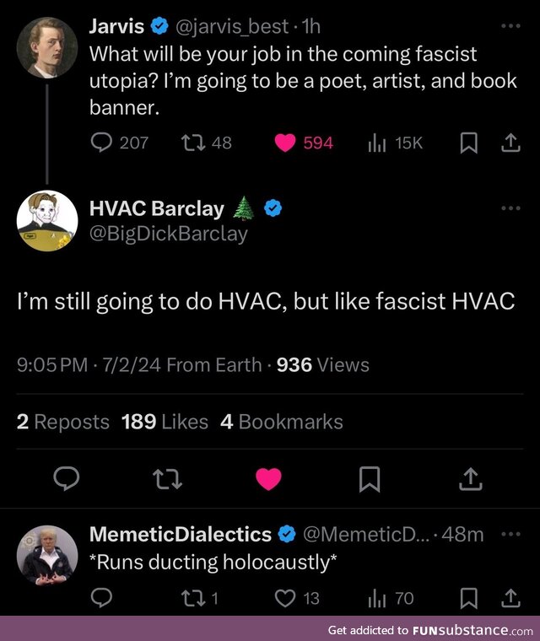Repost HVAC Barclay's main tweet
Screen dimensions: 540x641
tap(166, 479)
